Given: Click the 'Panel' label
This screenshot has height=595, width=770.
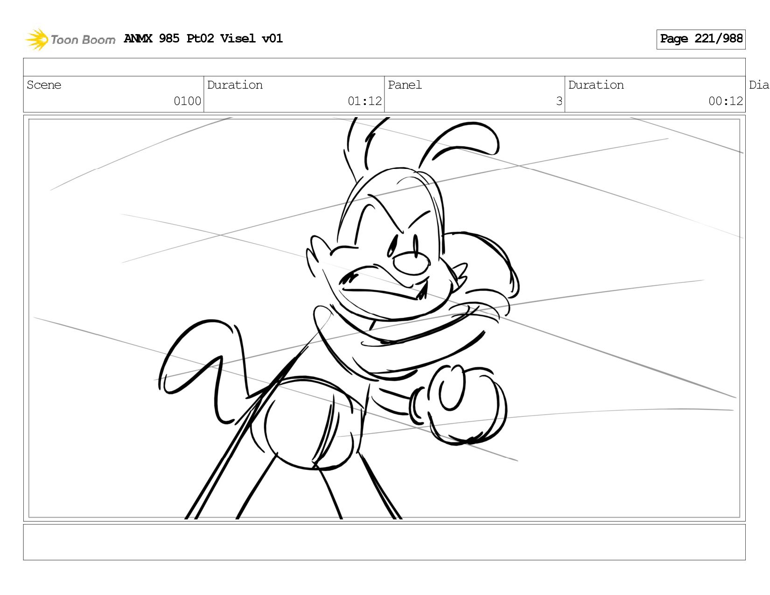Looking at the screenshot, I should click(405, 85).
